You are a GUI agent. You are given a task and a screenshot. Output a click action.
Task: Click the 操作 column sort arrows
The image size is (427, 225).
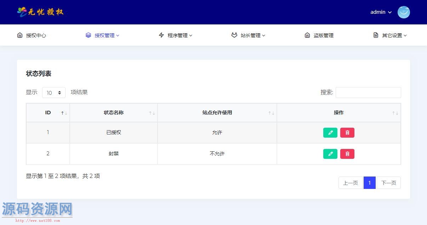pyautogui.click(x=395, y=113)
